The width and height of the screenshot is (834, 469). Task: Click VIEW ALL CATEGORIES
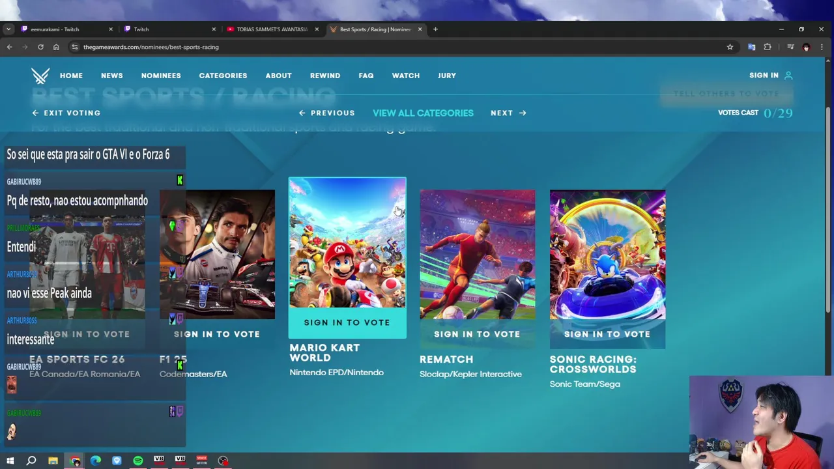(423, 113)
